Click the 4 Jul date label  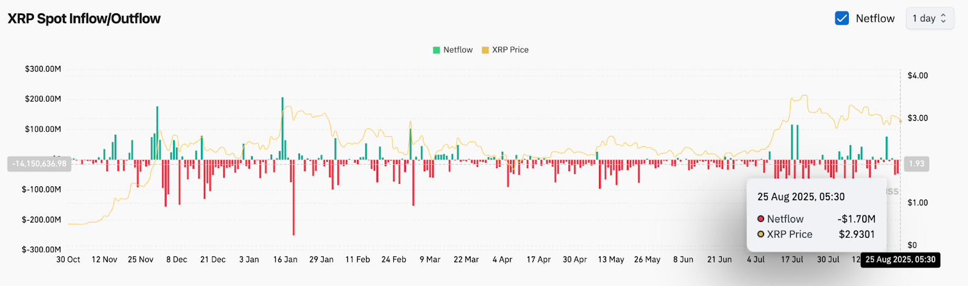pyautogui.click(x=756, y=259)
